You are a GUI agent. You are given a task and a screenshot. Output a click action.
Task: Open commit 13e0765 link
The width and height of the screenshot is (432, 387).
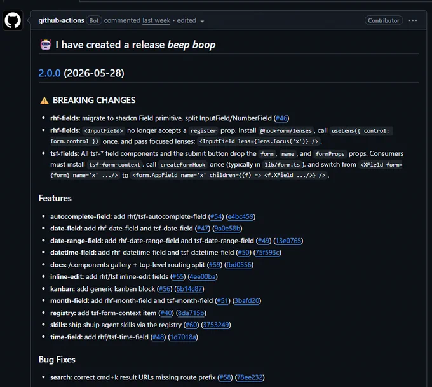click(x=288, y=241)
